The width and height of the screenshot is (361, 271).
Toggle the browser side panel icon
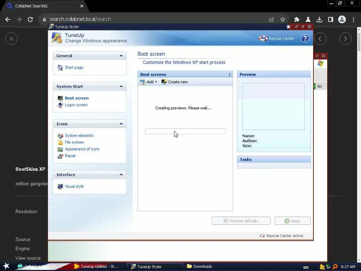coord(331,20)
